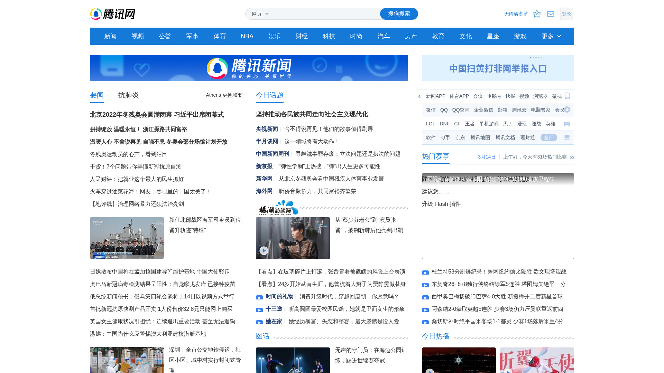The image size is (664, 373).
Task: Click the 全部 services button
Action: [x=549, y=137]
